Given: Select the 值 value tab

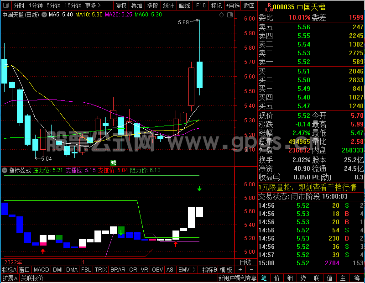Looking at the screenshot, I should [x=329, y=278].
